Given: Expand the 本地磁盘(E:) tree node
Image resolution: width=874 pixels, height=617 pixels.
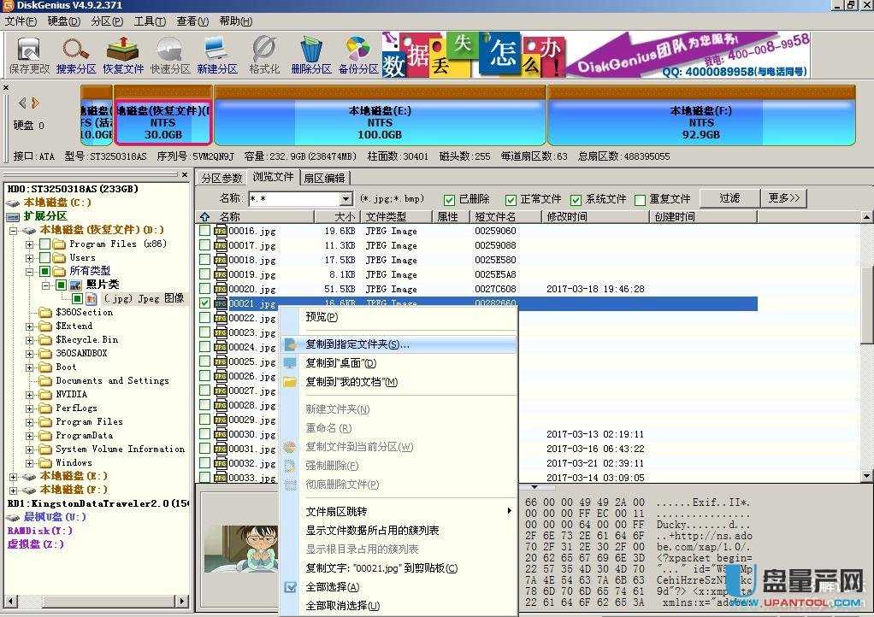Looking at the screenshot, I should 14,476.
